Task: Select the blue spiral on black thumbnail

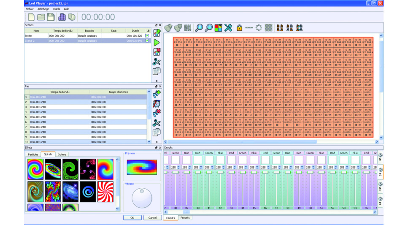Action: [x=88, y=192]
